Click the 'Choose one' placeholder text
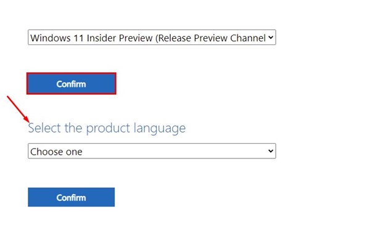This screenshot has height=233, width=370. 56,152
